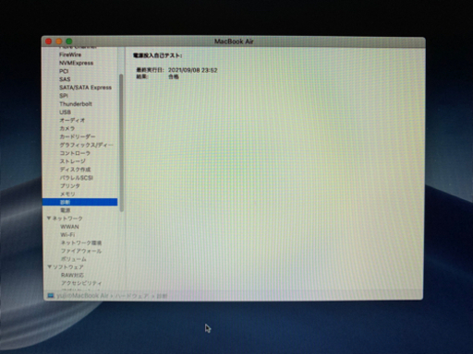Screen dimensions: 473x354
Task: Open the プリンタ entry
Action: (69, 186)
